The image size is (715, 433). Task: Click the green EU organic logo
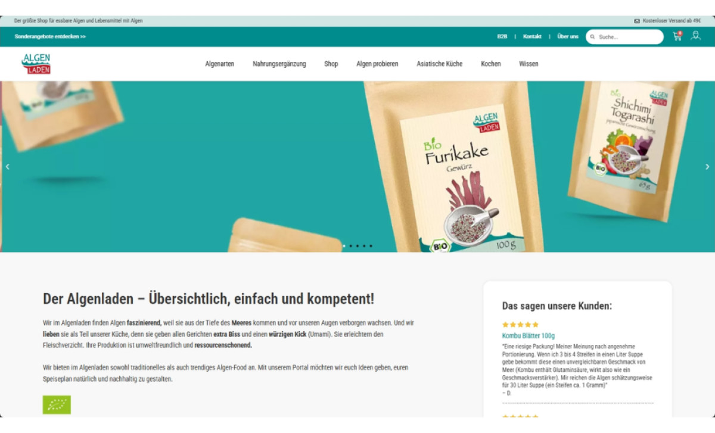point(57,404)
